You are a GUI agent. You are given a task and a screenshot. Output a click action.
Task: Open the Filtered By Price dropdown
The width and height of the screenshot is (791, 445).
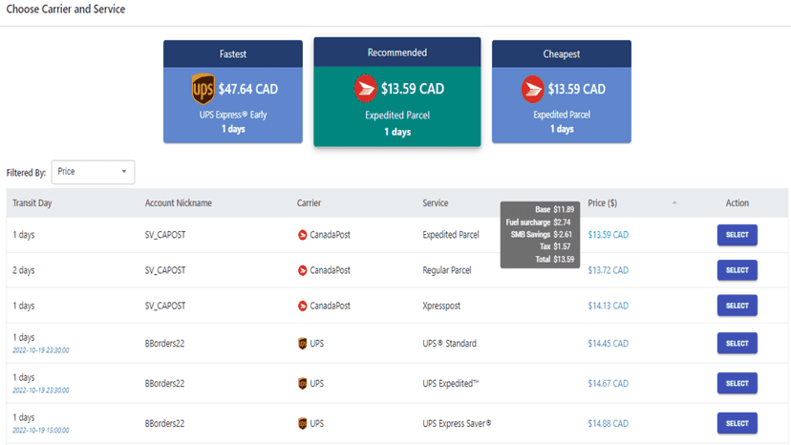point(93,172)
